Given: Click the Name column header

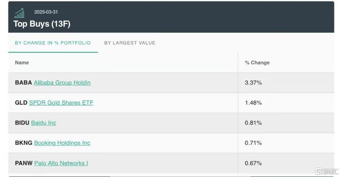Looking at the screenshot, I should click(x=22, y=62).
